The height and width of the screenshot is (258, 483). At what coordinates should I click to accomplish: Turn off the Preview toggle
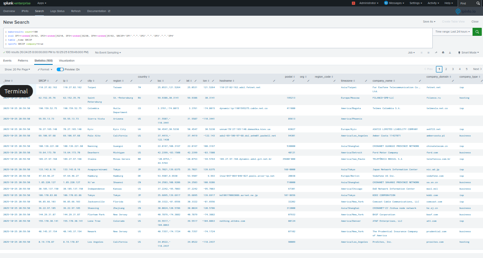pyautogui.click(x=60, y=69)
